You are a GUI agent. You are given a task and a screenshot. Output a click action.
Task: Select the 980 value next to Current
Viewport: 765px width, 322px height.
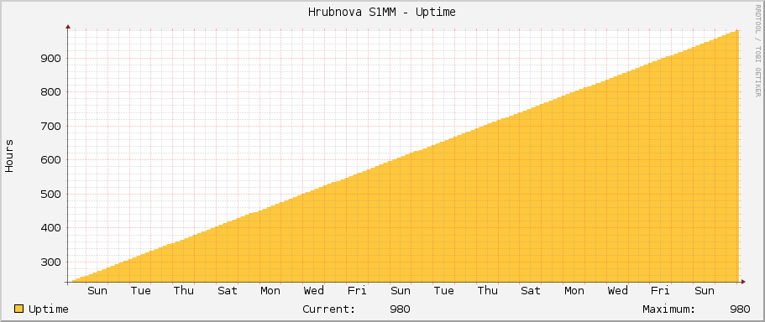coord(400,309)
